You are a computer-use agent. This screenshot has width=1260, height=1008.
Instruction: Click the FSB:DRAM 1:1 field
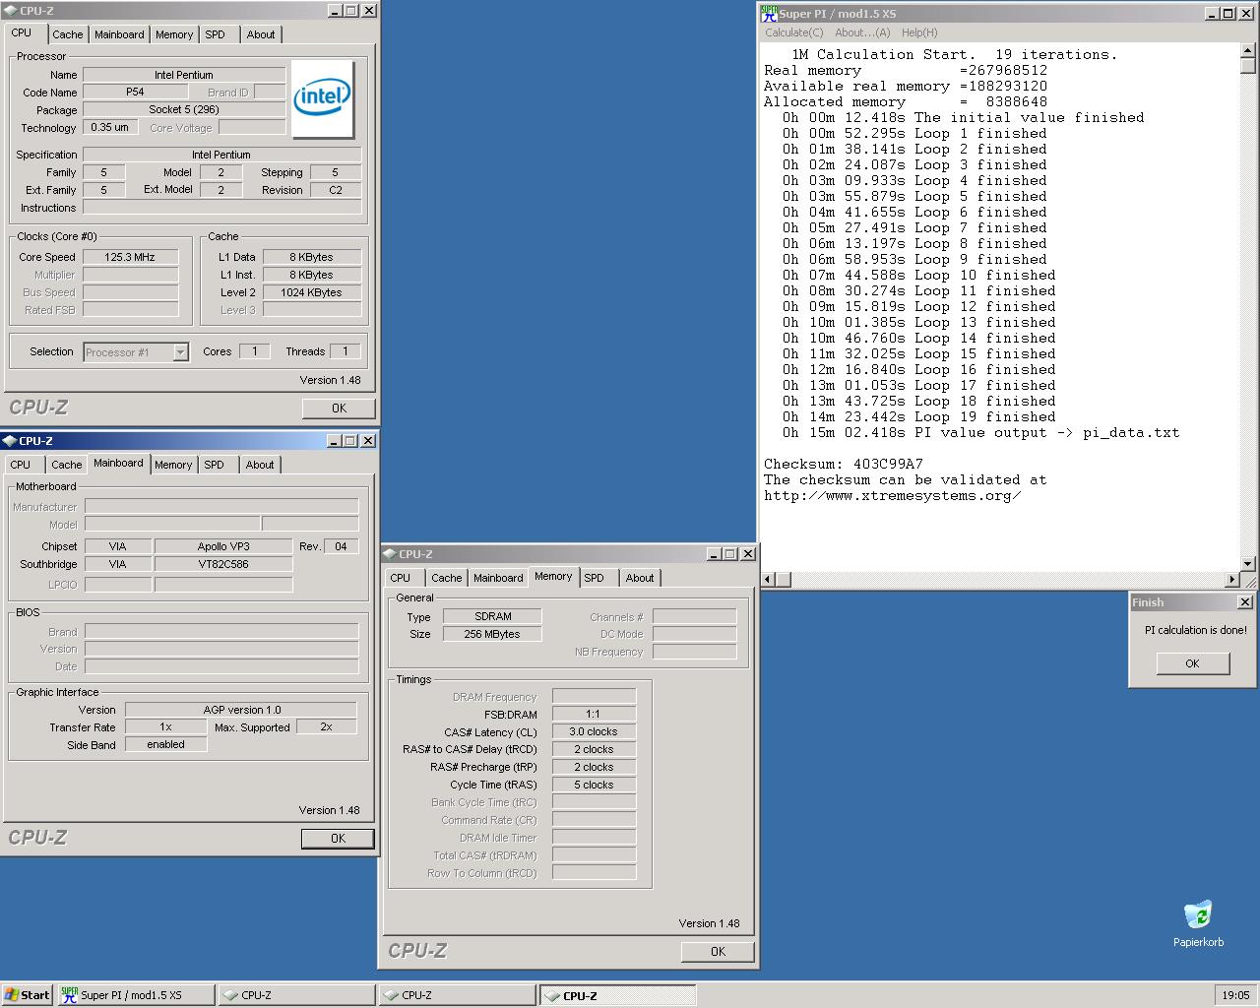594,714
